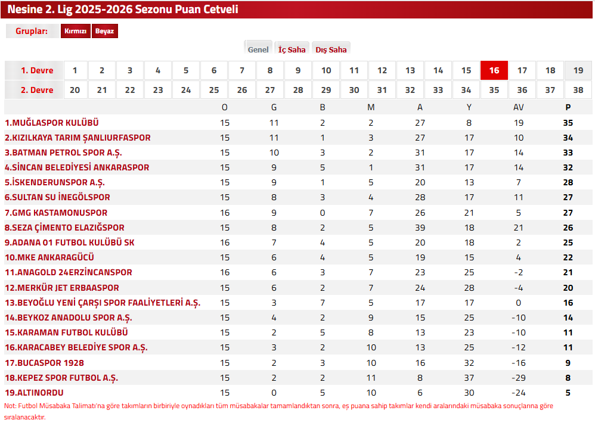This screenshot has width=595, height=426.
Task: Click the Altınordu team link
Action: (34, 393)
